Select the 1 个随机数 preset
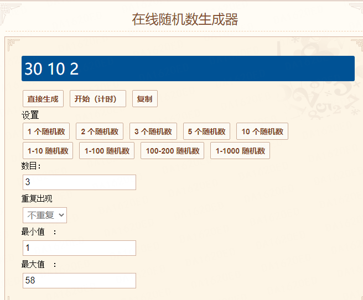This screenshot has width=363, height=300. (x=46, y=131)
